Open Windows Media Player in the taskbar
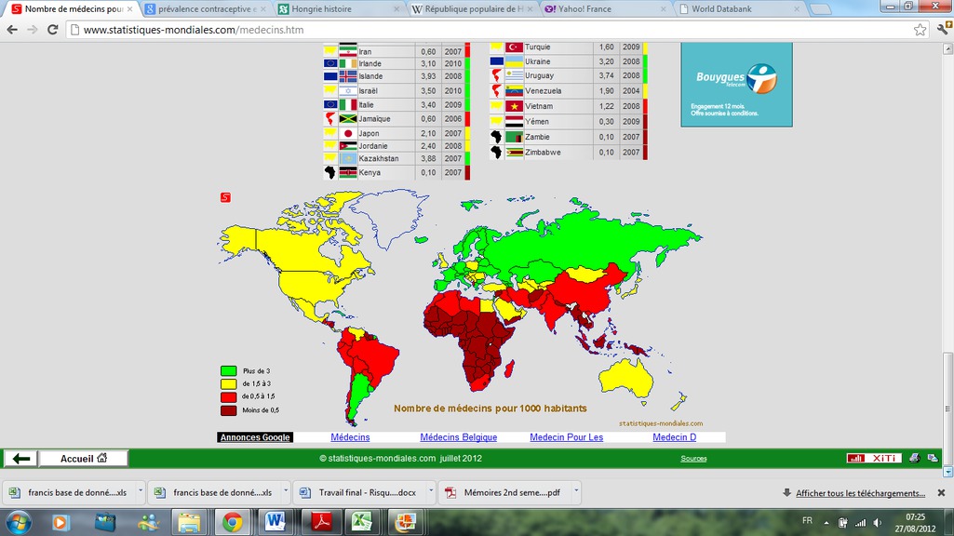The image size is (954, 536). [x=60, y=522]
